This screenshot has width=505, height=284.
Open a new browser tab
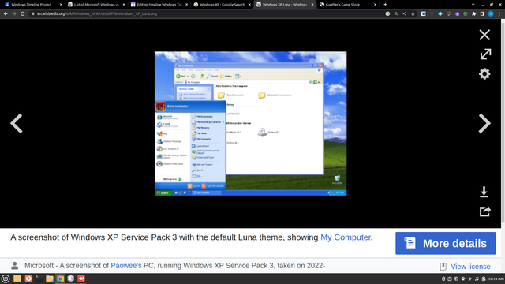point(385,5)
